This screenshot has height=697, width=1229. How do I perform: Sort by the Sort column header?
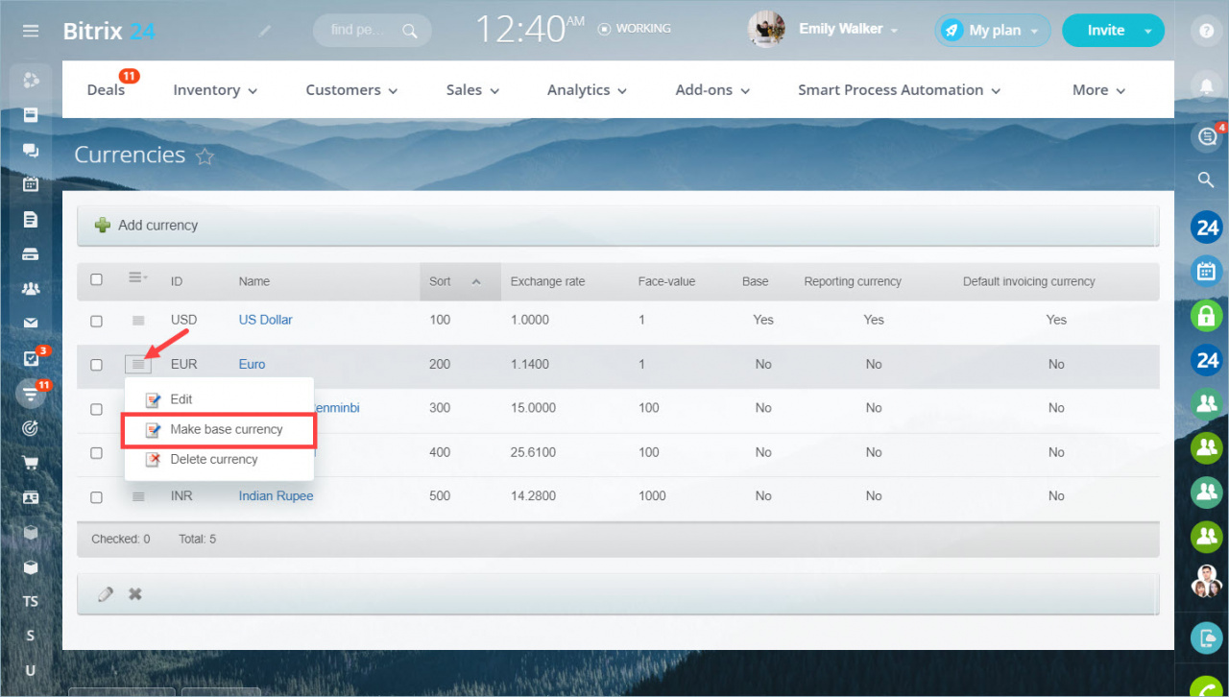460,281
